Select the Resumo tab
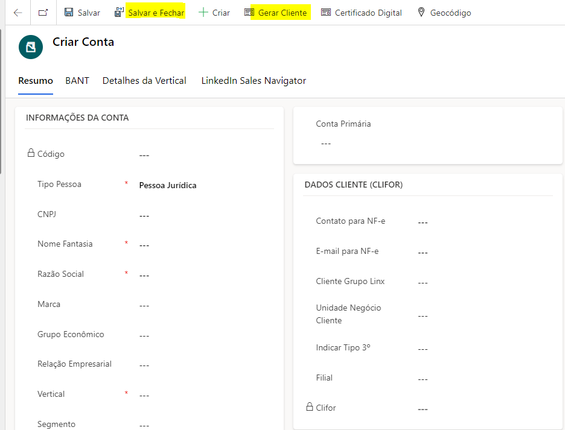The height and width of the screenshot is (430, 565). point(36,81)
